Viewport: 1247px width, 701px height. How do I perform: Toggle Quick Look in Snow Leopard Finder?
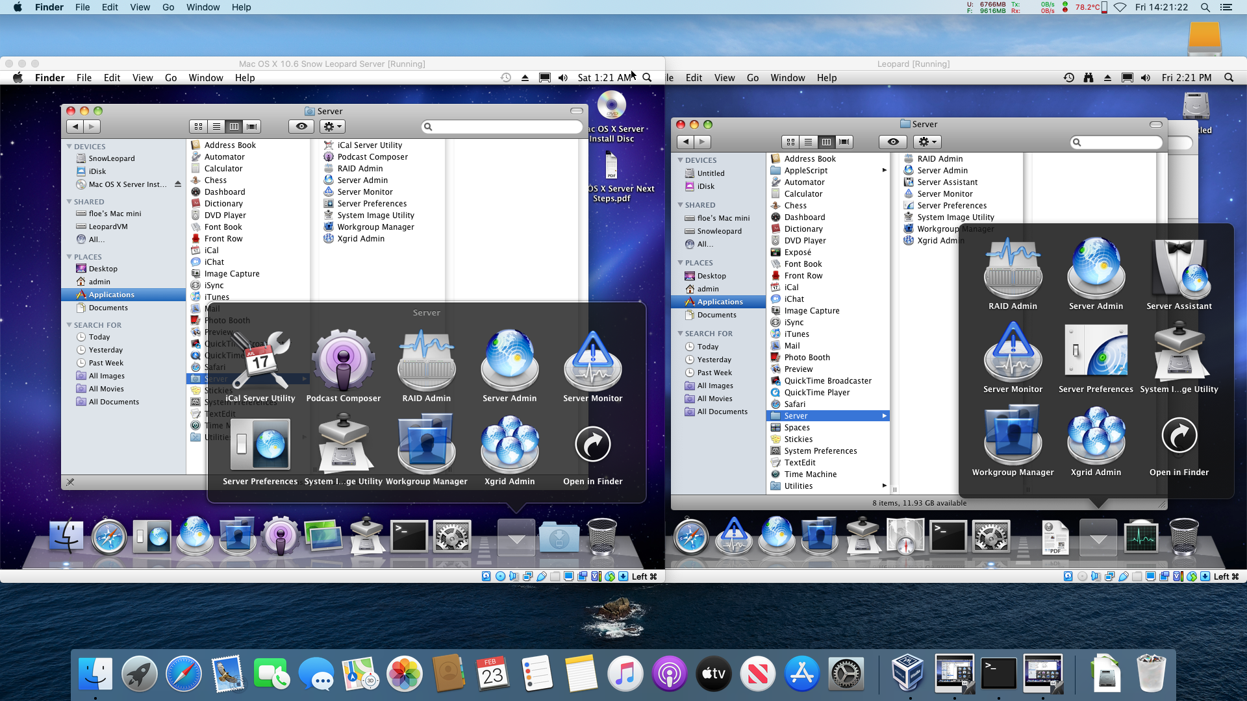click(301, 127)
